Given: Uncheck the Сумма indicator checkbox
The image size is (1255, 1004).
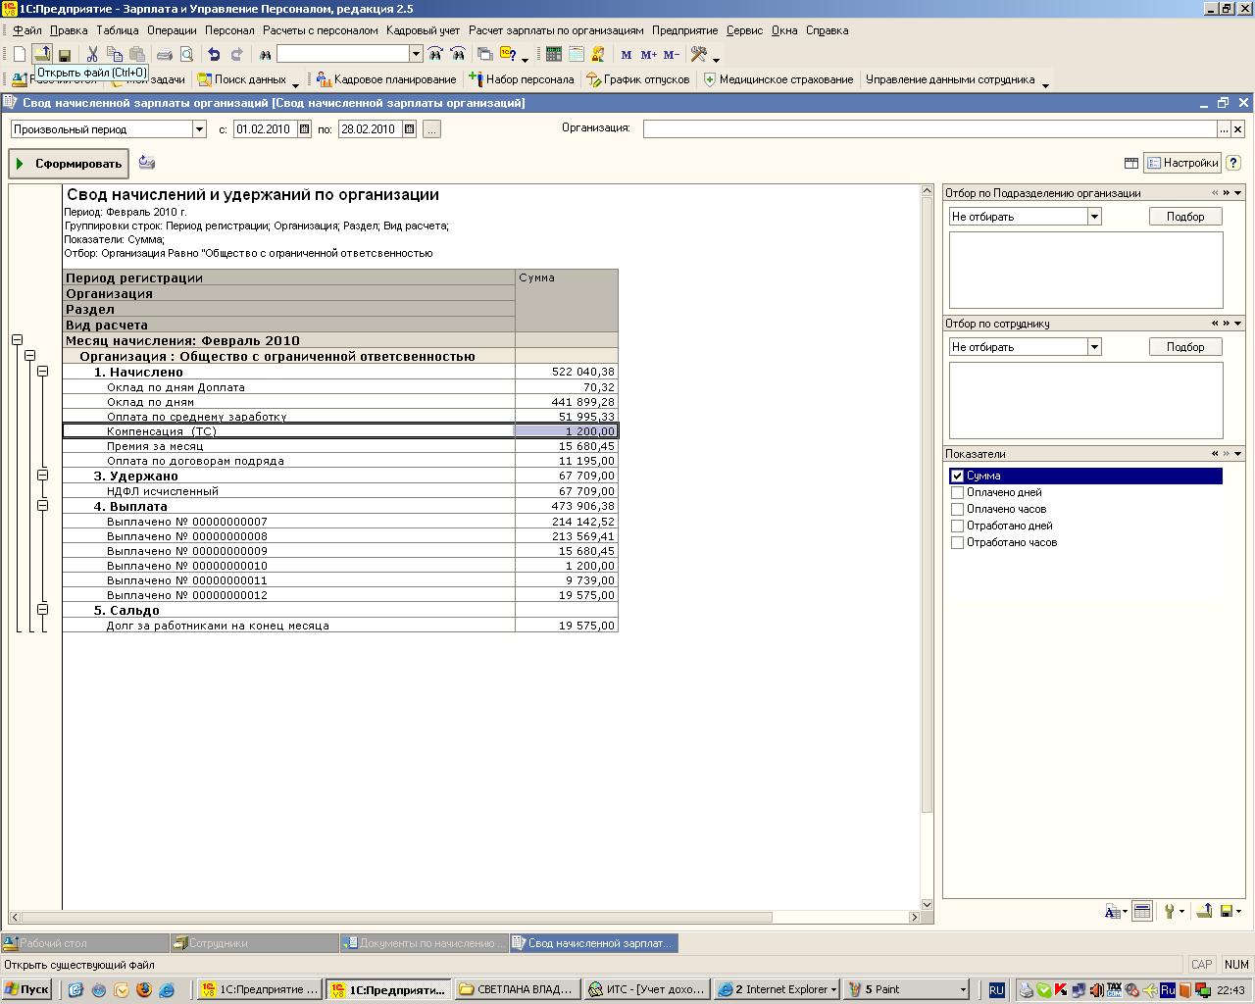Looking at the screenshot, I should [x=958, y=477].
